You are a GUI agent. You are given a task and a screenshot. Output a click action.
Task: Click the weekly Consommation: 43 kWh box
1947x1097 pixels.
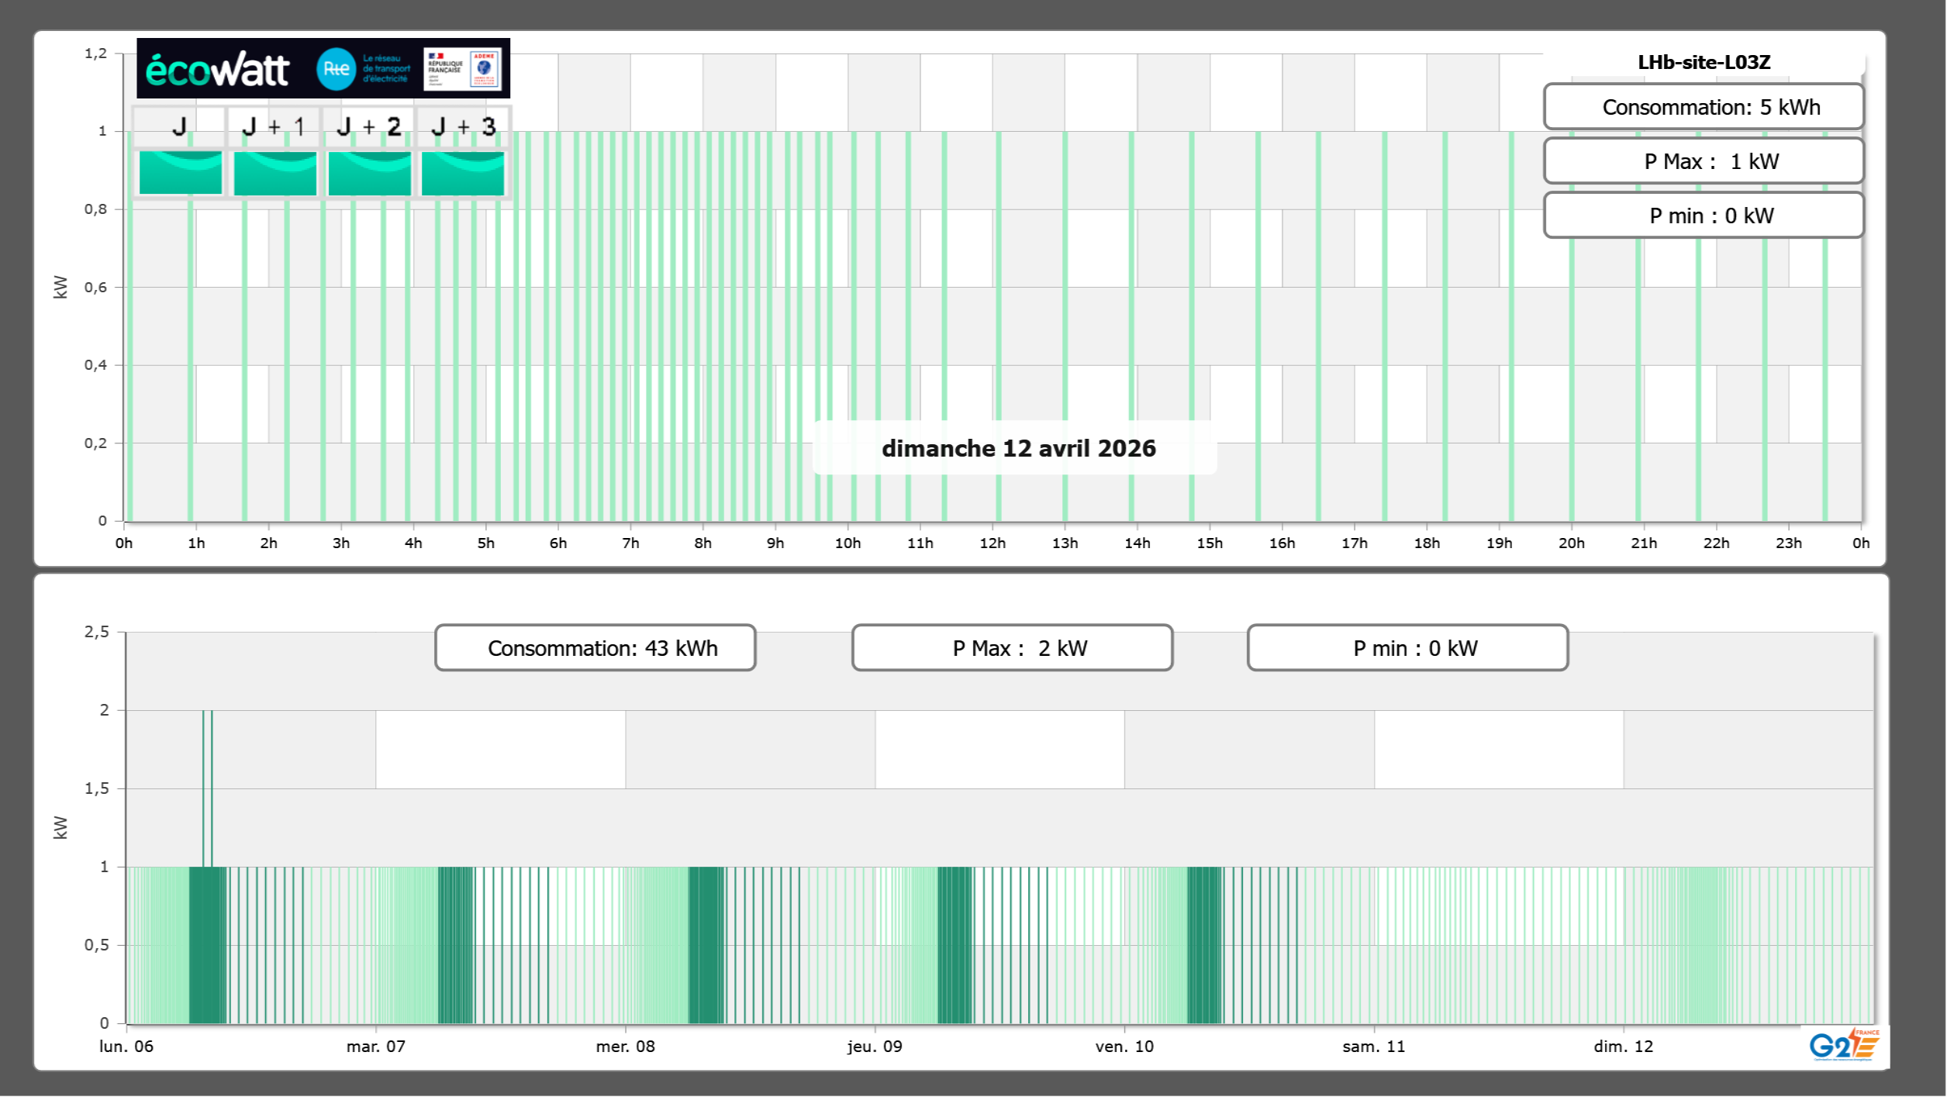pyautogui.click(x=595, y=648)
